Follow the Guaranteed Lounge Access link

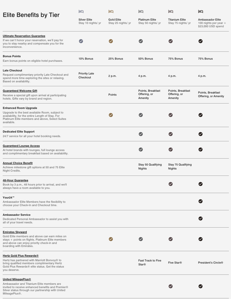[21, 146]
